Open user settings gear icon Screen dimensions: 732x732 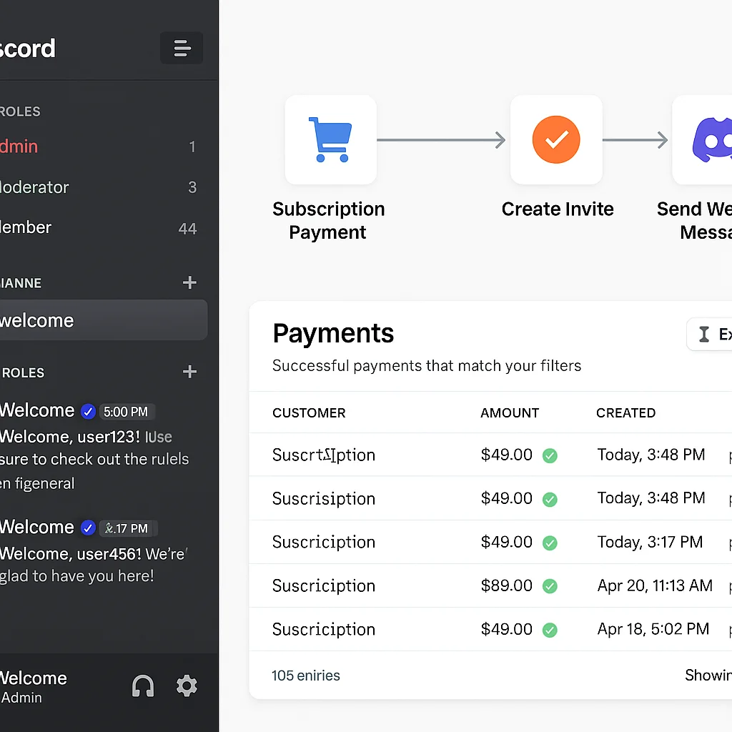pyautogui.click(x=187, y=686)
